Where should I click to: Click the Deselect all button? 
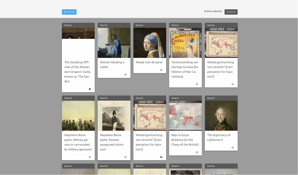[231, 12]
